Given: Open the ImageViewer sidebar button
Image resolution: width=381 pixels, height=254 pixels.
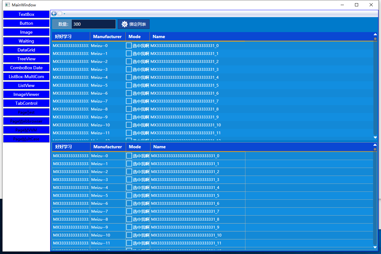Looking at the screenshot, I should (x=26, y=94).
